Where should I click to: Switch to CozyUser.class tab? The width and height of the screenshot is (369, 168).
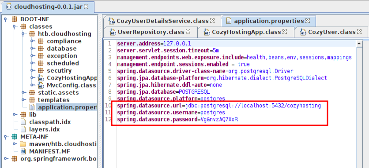[331, 32]
